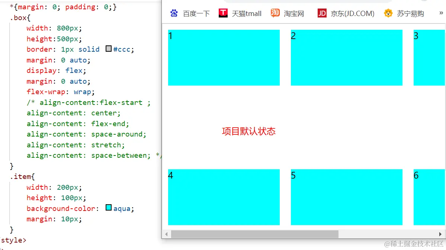The image size is (446, 250).
Task: Click the code line 'display: flex;'
Action: coord(56,71)
